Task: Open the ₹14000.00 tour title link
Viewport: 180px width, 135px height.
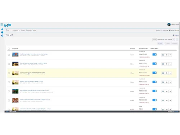Action: 34,54
